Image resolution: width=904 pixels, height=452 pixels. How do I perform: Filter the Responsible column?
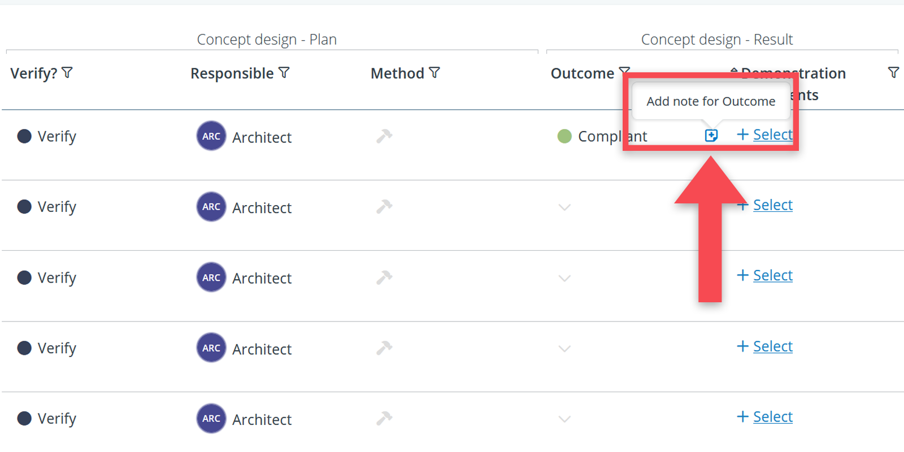coord(284,73)
